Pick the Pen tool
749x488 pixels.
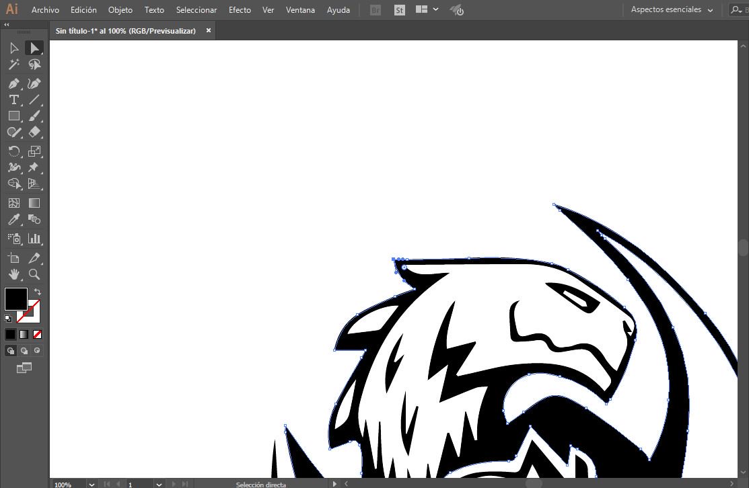tap(13, 83)
